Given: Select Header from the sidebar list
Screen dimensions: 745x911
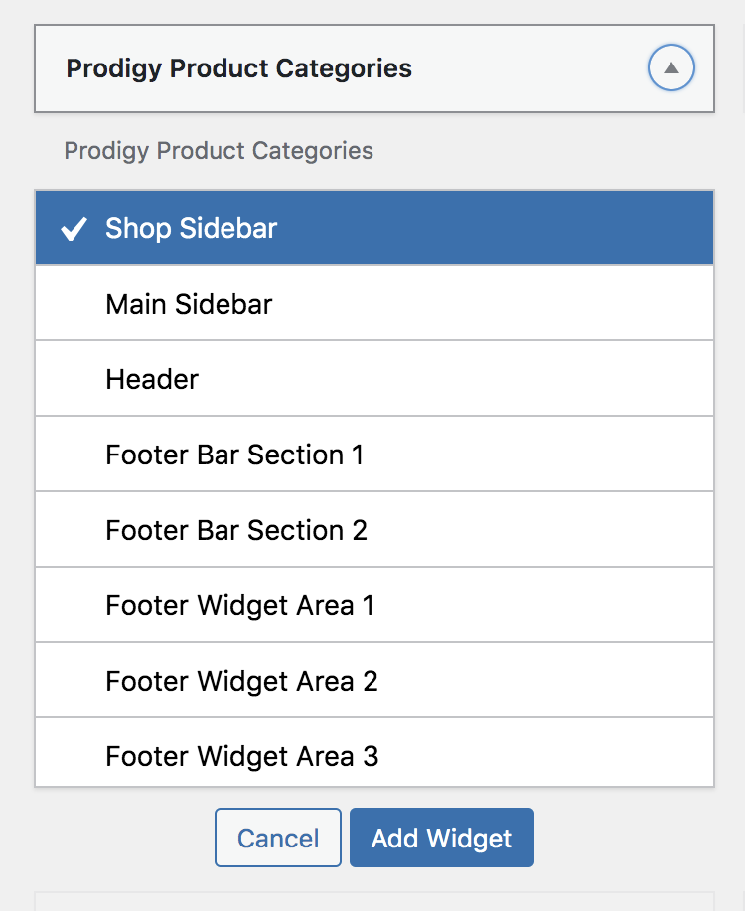Looking at the screenshot, I should click(x=374, y=379).
